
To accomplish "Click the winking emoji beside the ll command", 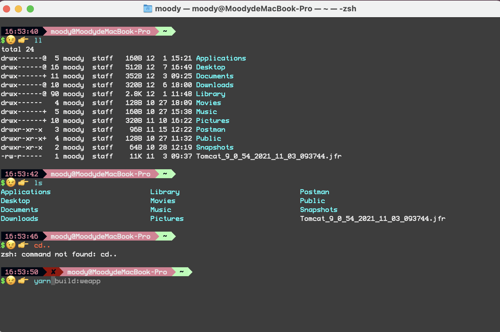I will 11,40.
